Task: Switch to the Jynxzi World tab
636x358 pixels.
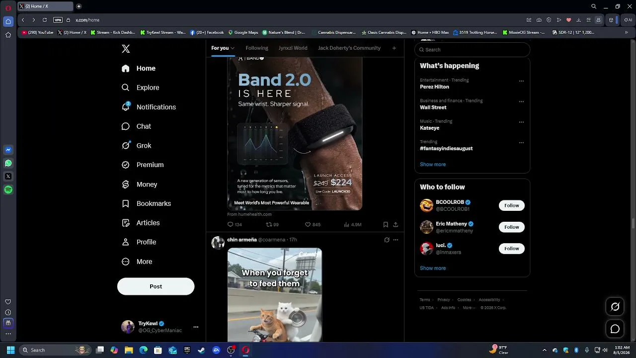Action: (x=293, y=48)
